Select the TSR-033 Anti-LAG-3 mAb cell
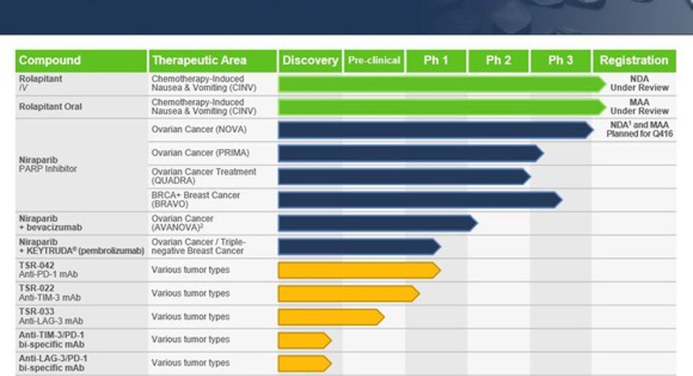This screenshot has width=693, height=376. pyautogui.click(x=81, y=317)
